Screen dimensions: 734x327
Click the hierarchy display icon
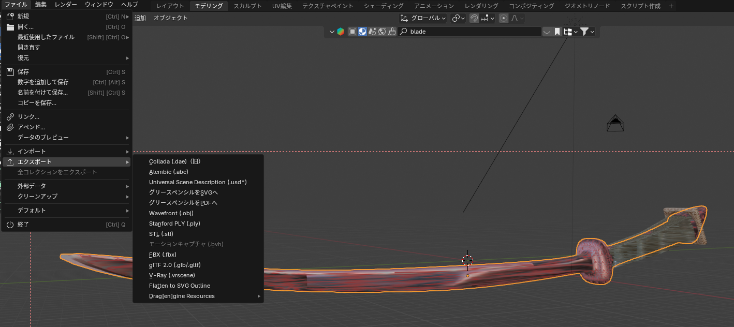point(568,32)
